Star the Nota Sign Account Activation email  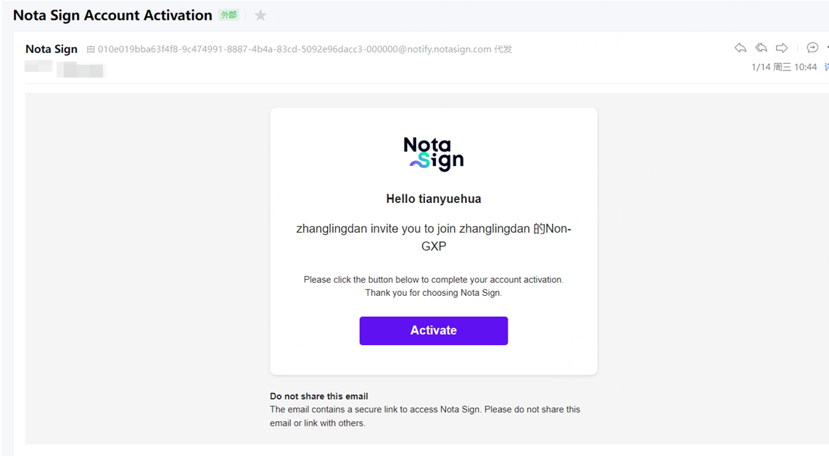pos(260,15)
